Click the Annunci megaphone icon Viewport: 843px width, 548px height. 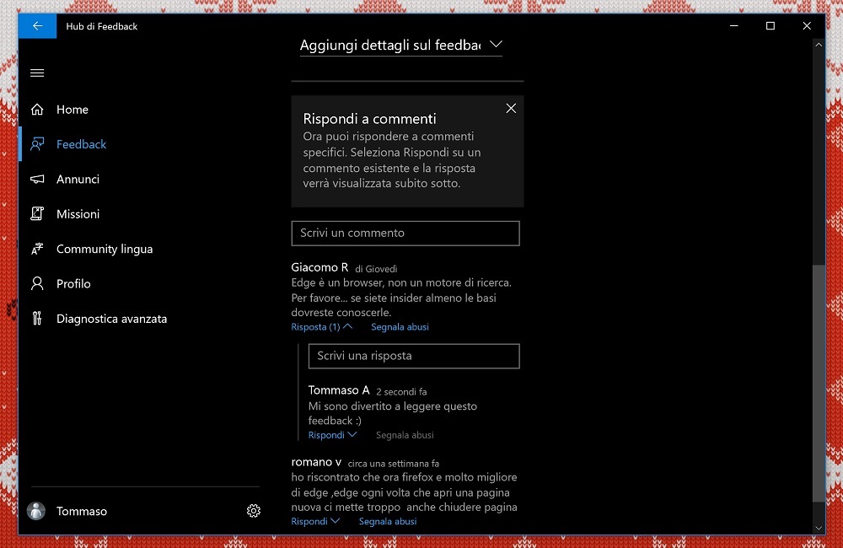37,179
